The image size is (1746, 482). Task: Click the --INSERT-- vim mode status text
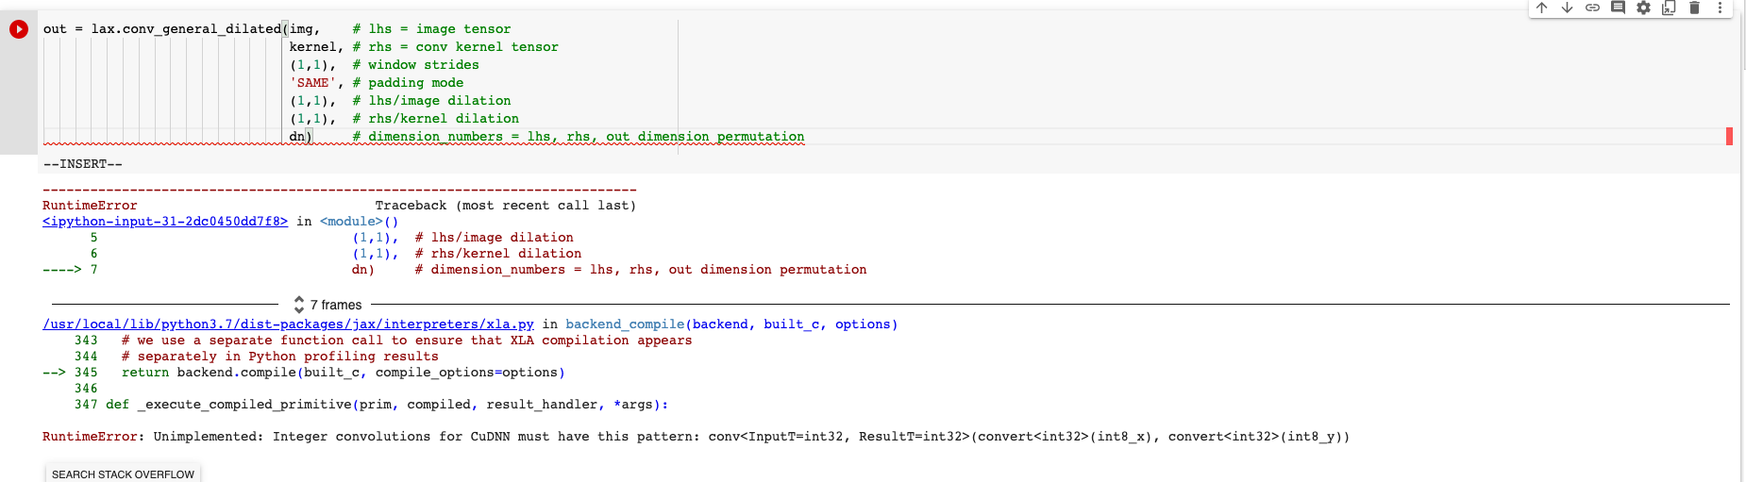click(x=83, y=164)
